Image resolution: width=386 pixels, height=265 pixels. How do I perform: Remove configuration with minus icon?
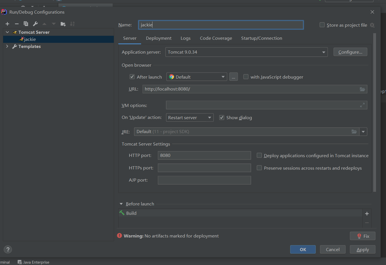tap(17, 24)
